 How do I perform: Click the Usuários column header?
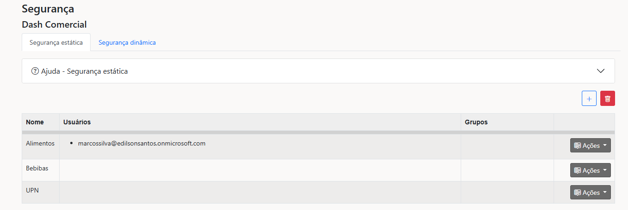click(77, 122)
